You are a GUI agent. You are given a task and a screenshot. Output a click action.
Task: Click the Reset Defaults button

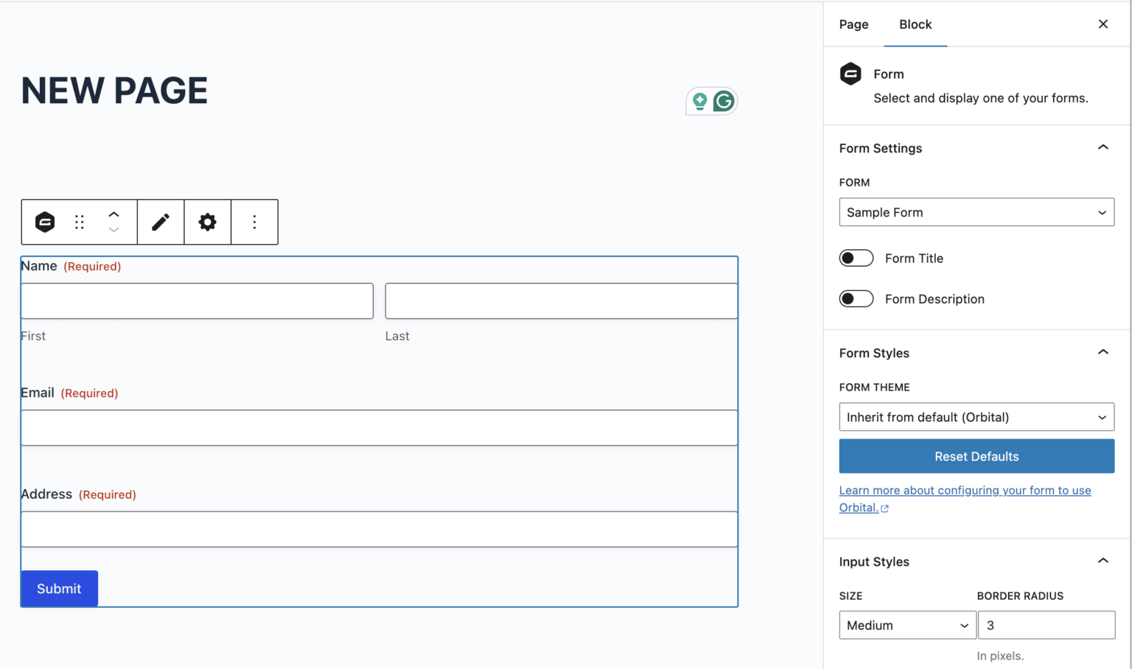coord(976,456)
